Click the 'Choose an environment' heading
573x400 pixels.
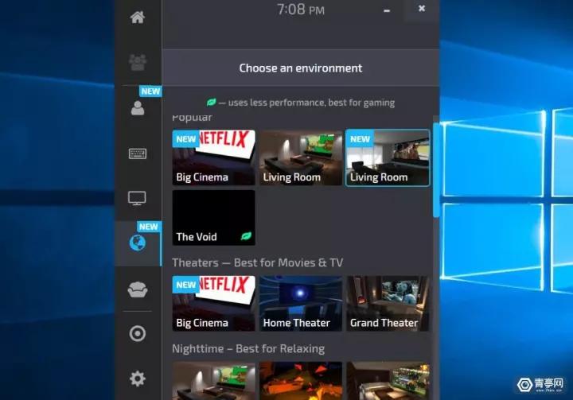(x=301, y=68)
